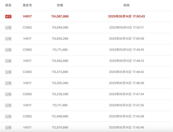Click 出局 badge beside price 113,711,486
Viewport: 173px width, 132px height.
click(8, 50)
